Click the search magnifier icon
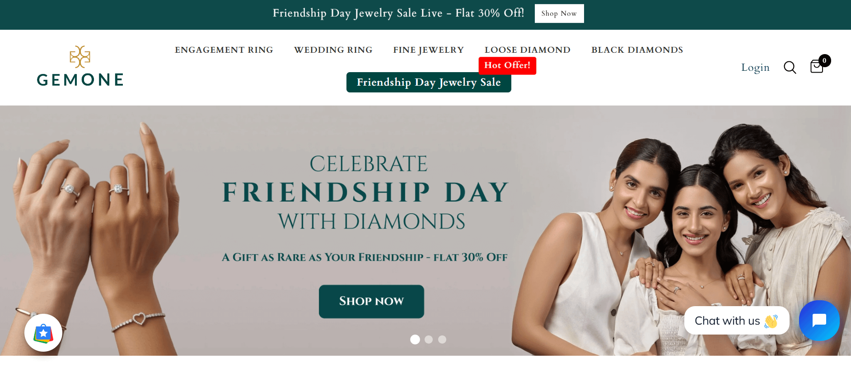This screenshot has width=851, height=367. [790, 68]
